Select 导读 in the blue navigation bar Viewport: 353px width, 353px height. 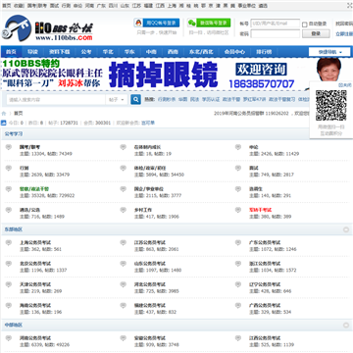tap(32, 52)
